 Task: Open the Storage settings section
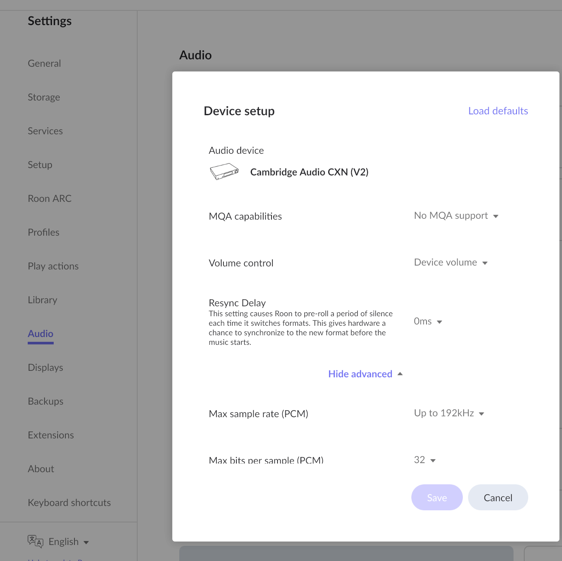click(x=44, y=97)
